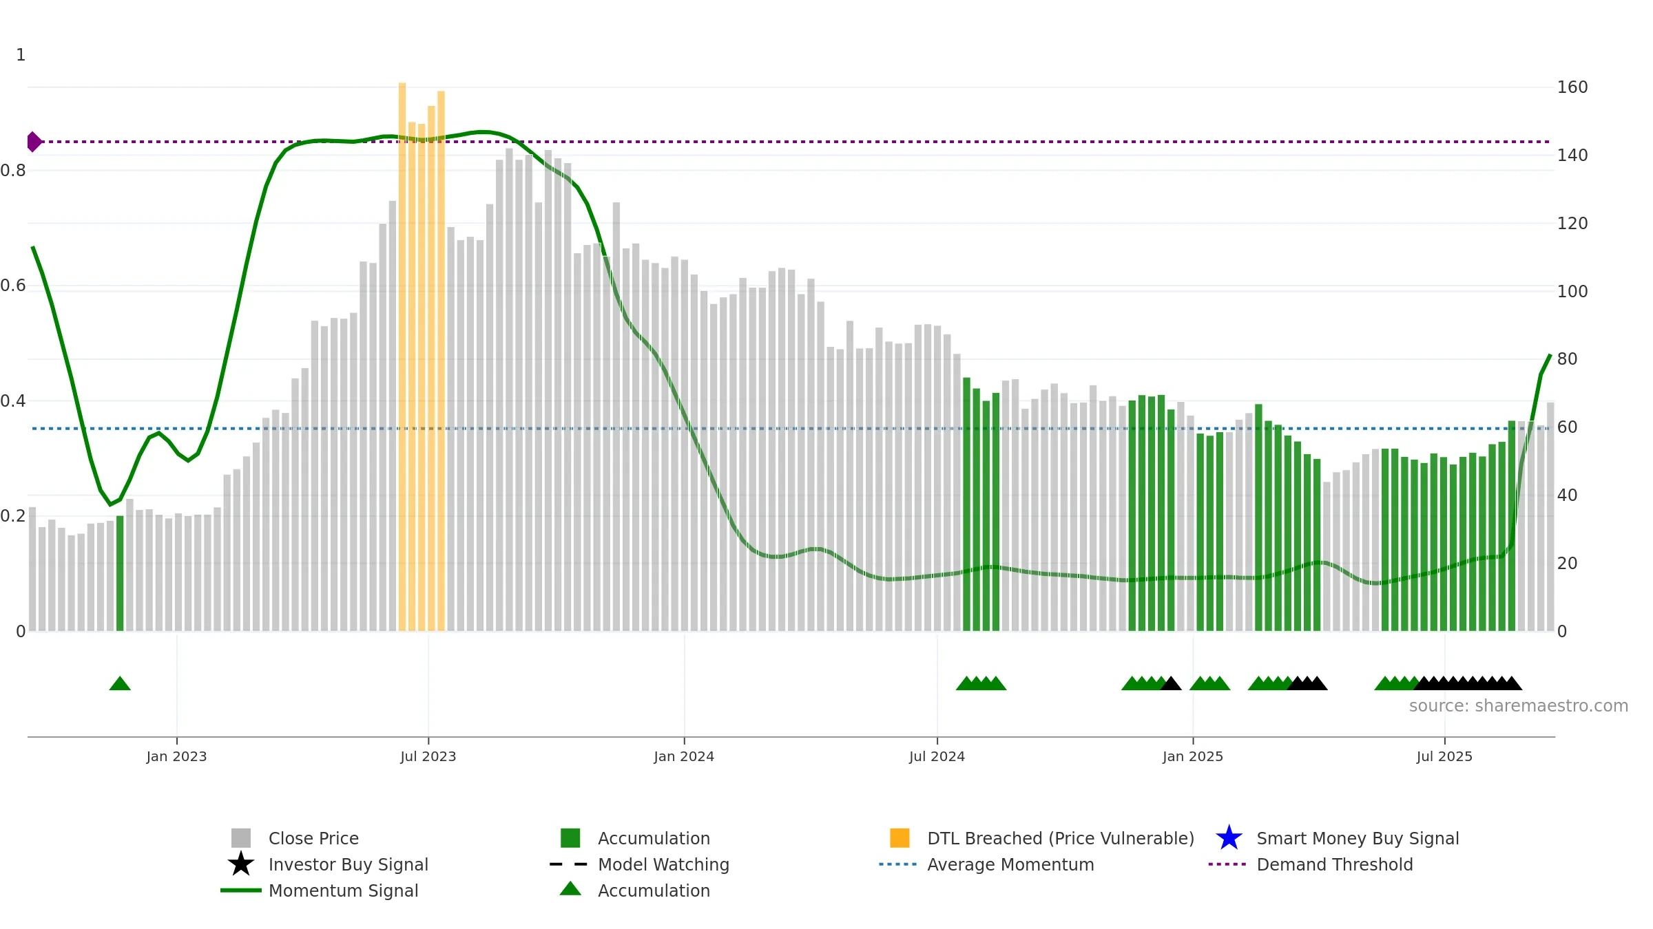1653x929 pixels.
Task: Click the Model Watching dashed line icon
Action: tap(569, 864)
